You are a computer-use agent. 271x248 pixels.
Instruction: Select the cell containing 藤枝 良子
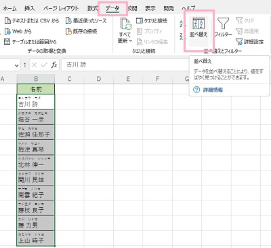36,208
